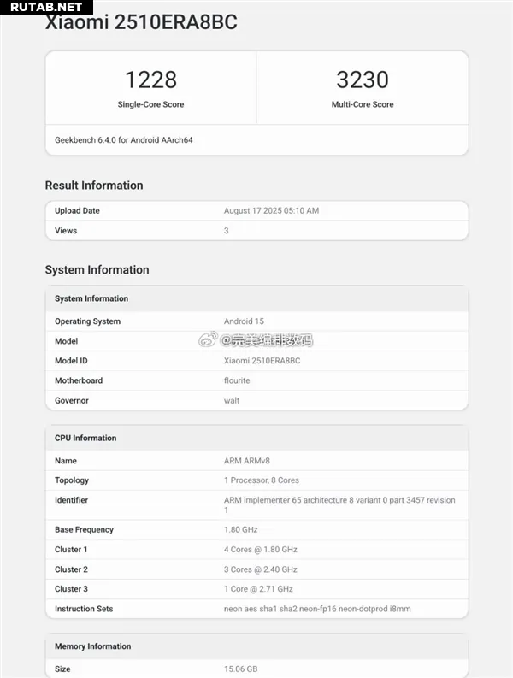Select the Model ID value Xiaomi 2510ERA8BC
The width and height of the screenshot is (513, 678).
262,361
